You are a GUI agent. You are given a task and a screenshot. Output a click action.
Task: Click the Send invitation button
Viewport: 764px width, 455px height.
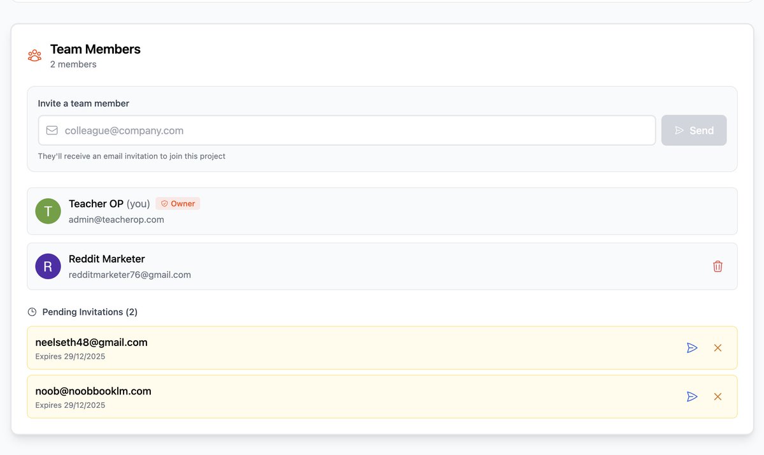[694, 130]
